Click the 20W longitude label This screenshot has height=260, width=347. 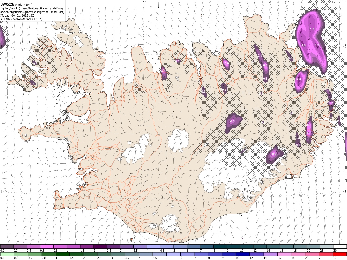point(144,1)
